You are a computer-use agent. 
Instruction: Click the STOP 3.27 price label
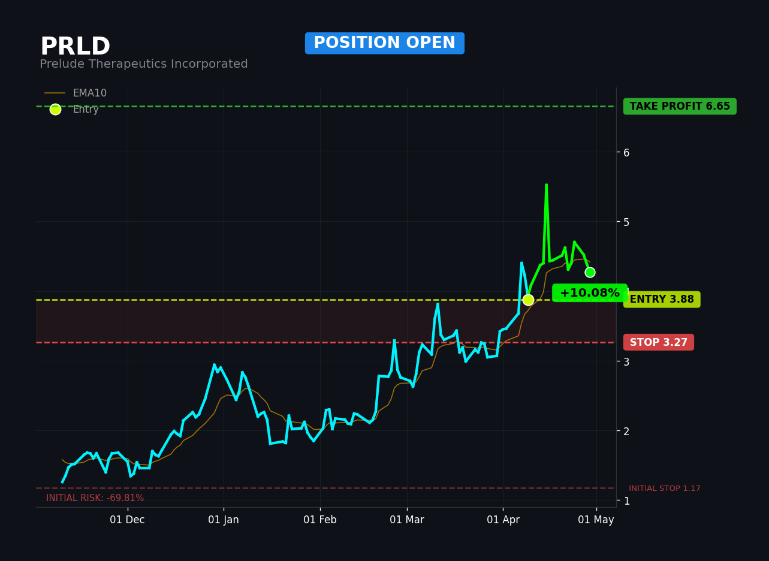[659, 343]
